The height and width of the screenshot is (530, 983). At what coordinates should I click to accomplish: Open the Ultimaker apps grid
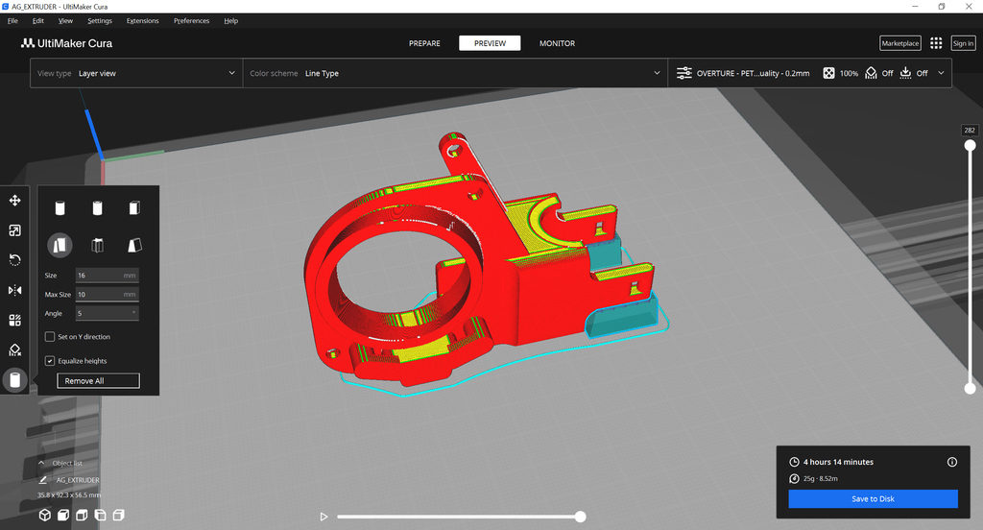point(936,43)
